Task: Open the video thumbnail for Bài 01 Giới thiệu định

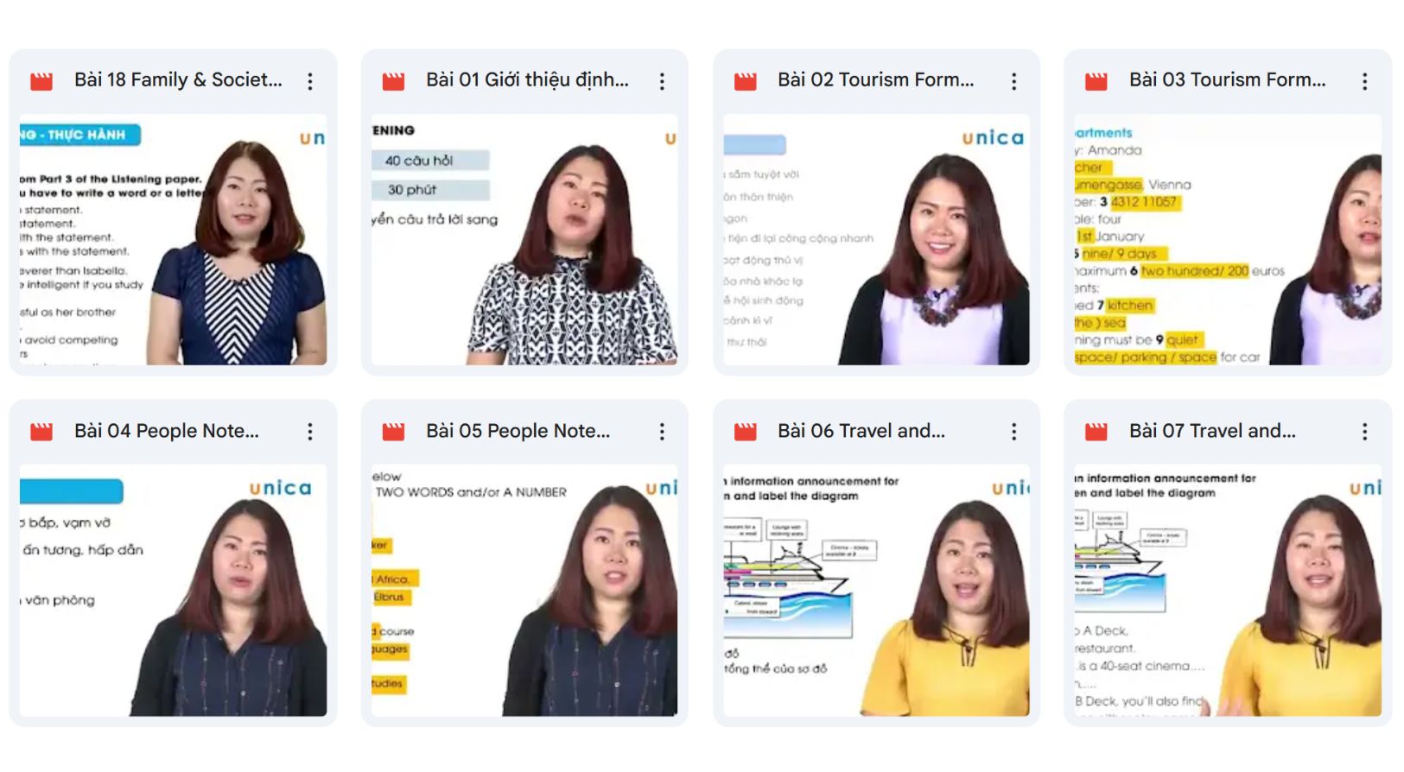Action: point(524,239)
